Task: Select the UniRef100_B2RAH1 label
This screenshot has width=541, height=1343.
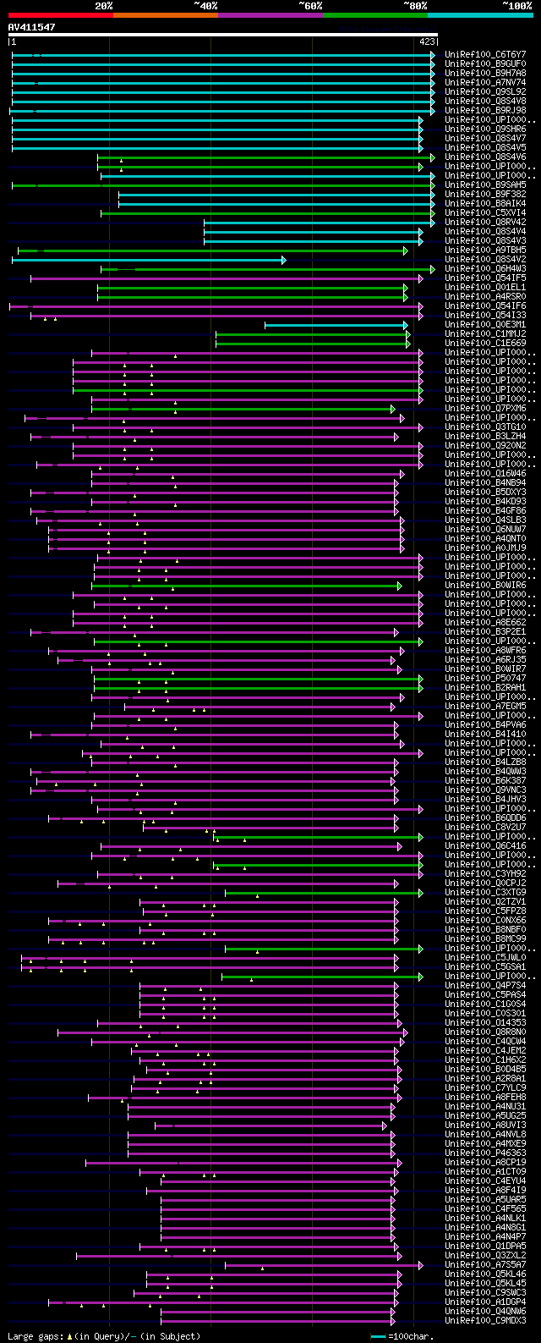Action: click(x=485, y=687)
